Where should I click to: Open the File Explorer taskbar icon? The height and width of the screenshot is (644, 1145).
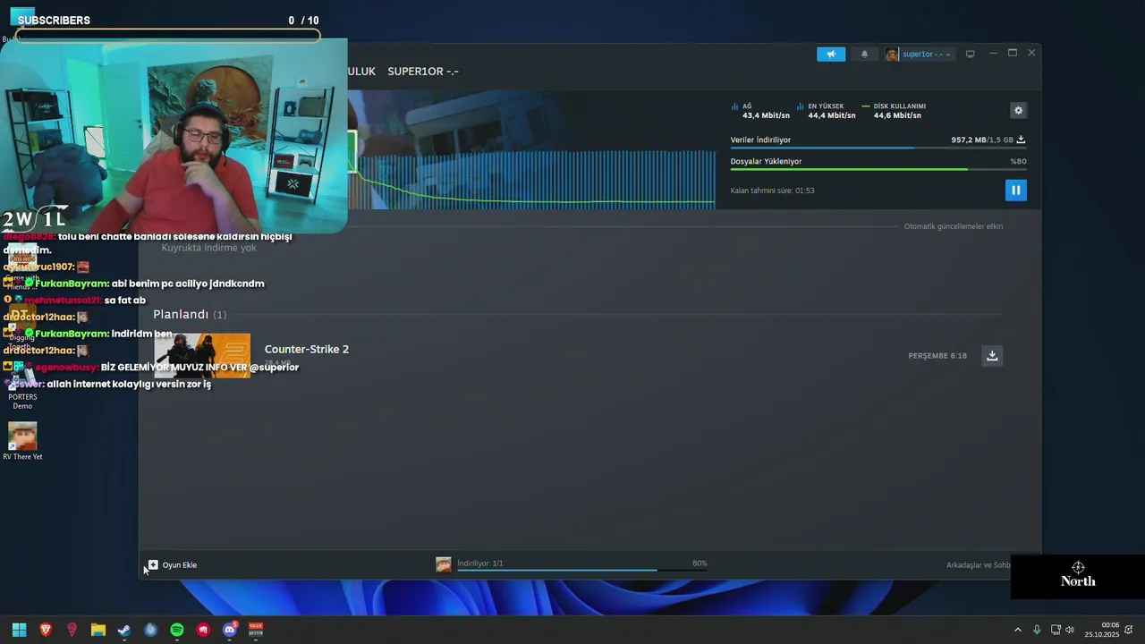98,630
